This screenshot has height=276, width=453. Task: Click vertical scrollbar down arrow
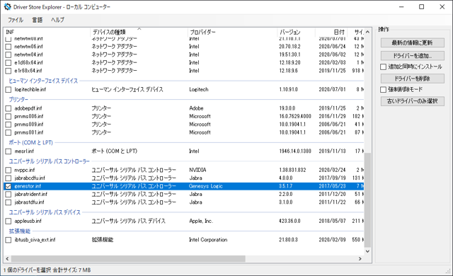tap(367, 251)
